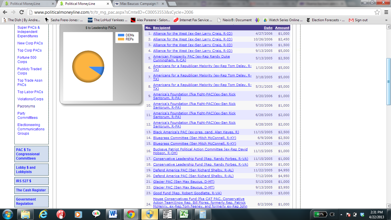Reload the page with the refresh icon
The image size is (391, 220).
(x=21, y=12)
